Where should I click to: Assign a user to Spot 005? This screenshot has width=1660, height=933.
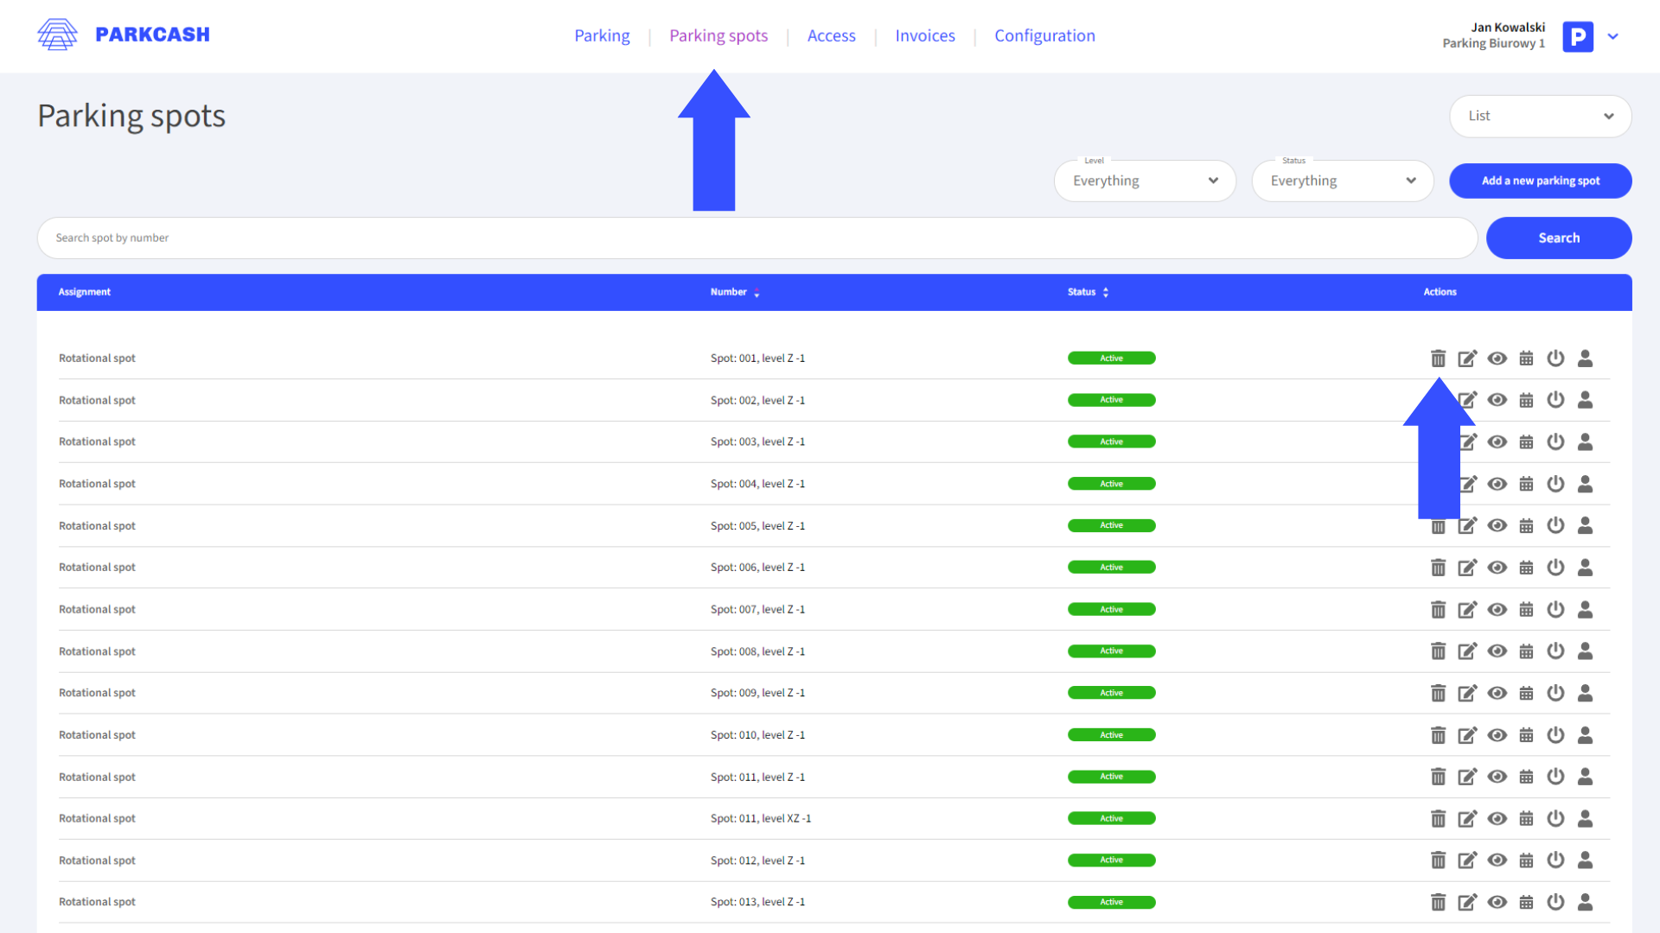point(1585,525)
